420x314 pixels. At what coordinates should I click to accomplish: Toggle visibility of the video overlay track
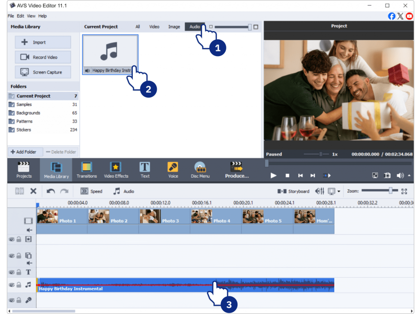coord(11,256)
